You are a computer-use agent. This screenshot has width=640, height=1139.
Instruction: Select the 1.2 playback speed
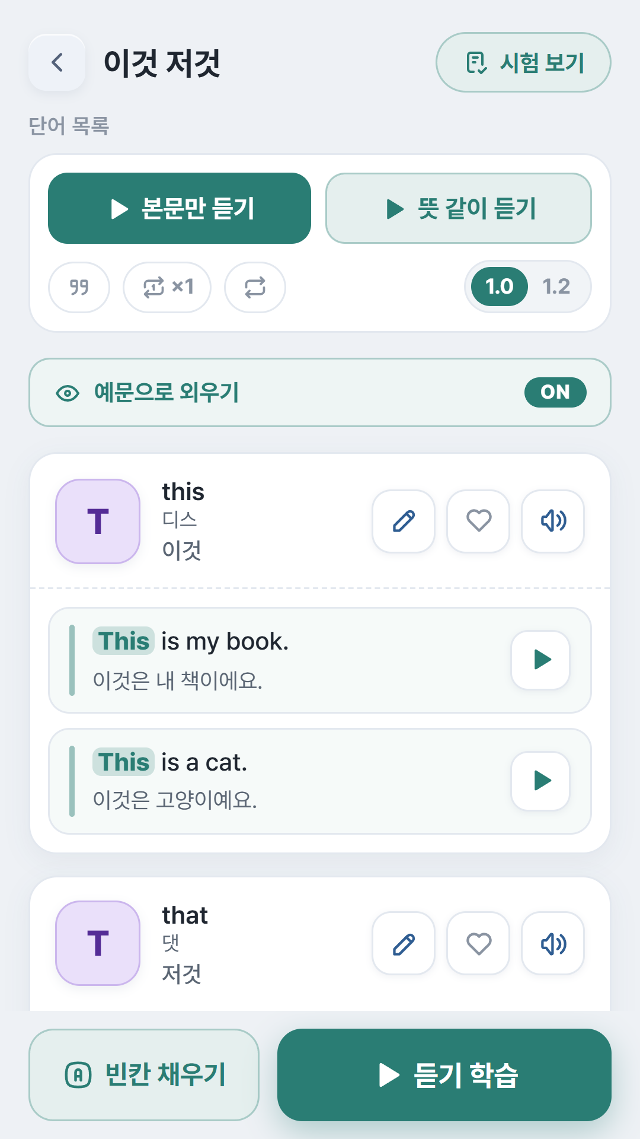click(x=556, y=287)
